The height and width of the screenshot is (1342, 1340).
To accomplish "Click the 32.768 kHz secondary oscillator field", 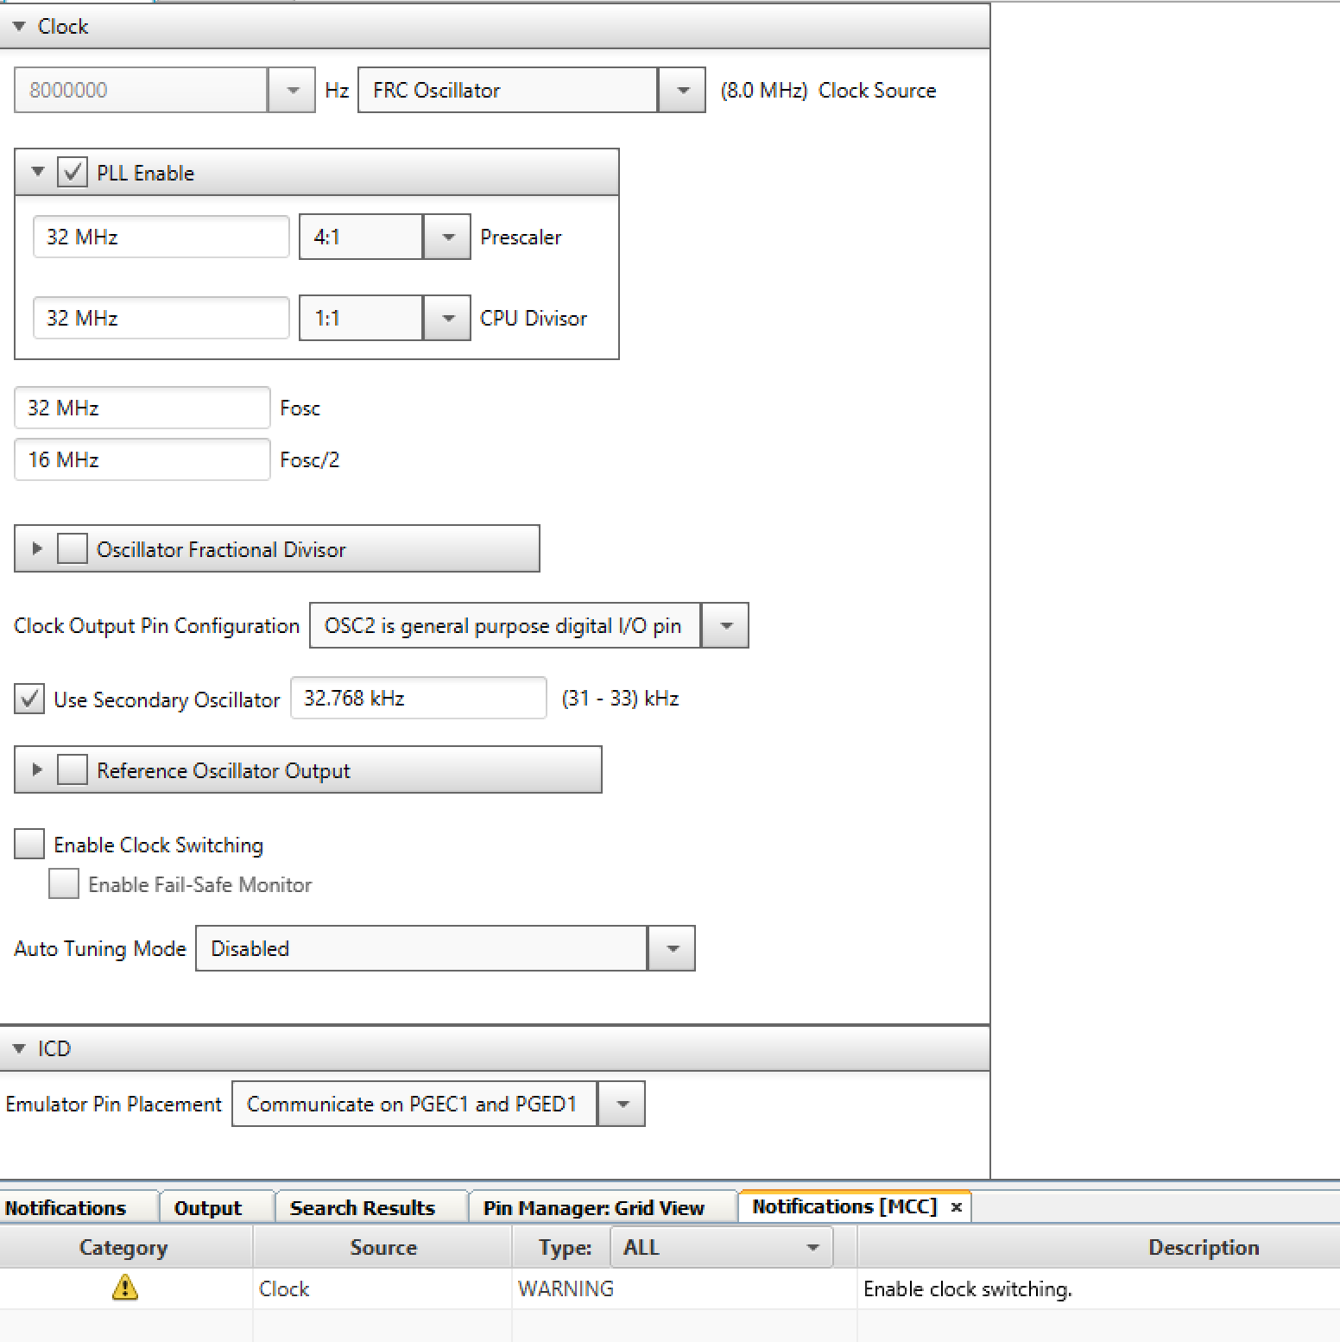I will pos(419,698).
